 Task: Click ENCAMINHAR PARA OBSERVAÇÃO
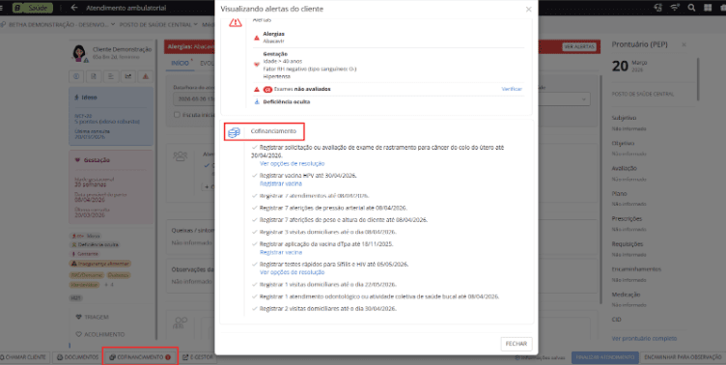(x=683, y=357)
